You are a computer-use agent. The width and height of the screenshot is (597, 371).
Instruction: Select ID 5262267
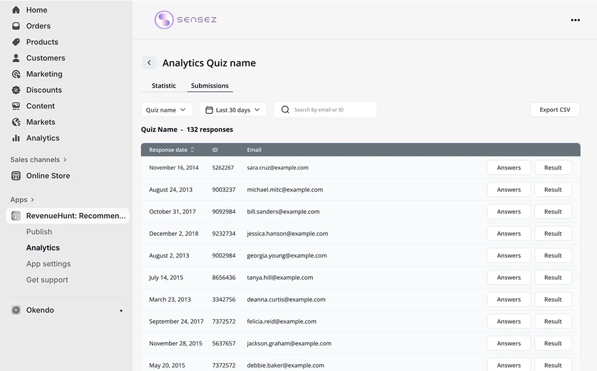coord(223,167)
